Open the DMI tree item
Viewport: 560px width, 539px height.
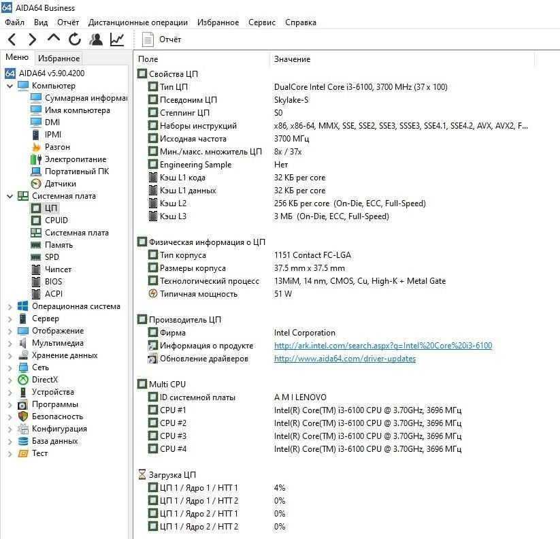[46, 122]
